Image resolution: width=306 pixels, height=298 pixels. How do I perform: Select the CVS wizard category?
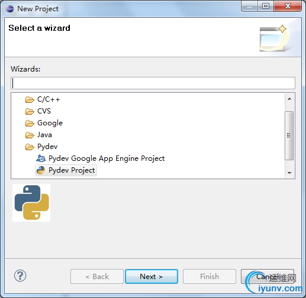coord(44,111)
